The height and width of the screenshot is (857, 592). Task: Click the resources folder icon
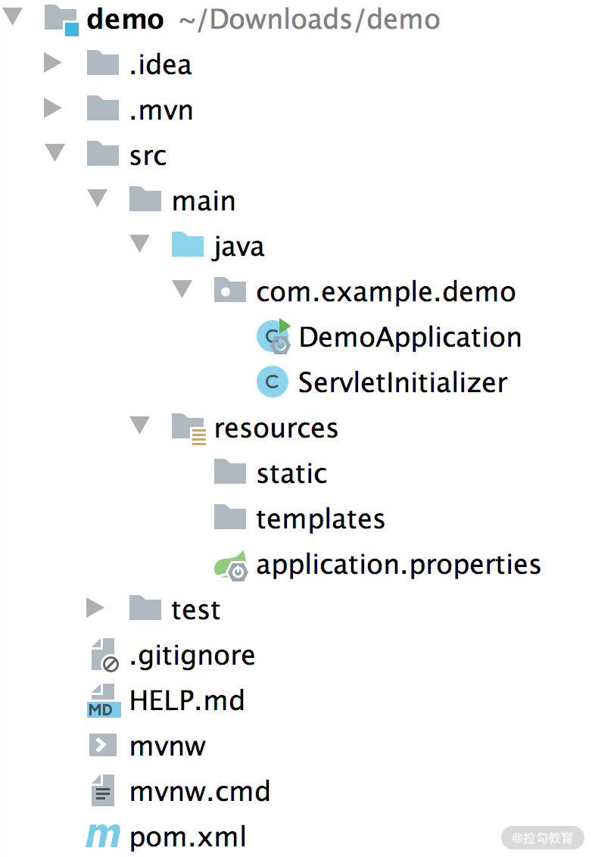click(189, 428)
